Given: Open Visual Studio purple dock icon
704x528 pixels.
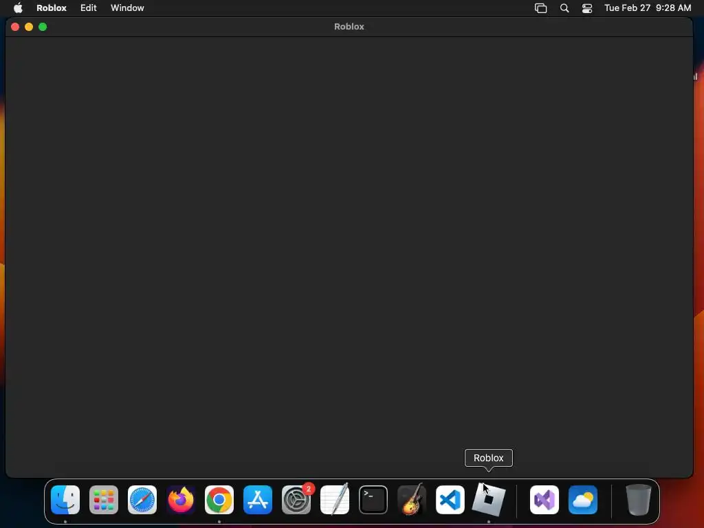Looking at the screenshot, I should (x=544, y=500).
